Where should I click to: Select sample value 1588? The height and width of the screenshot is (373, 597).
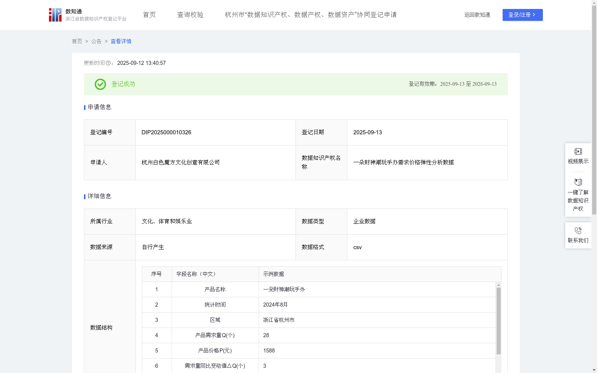269,351
